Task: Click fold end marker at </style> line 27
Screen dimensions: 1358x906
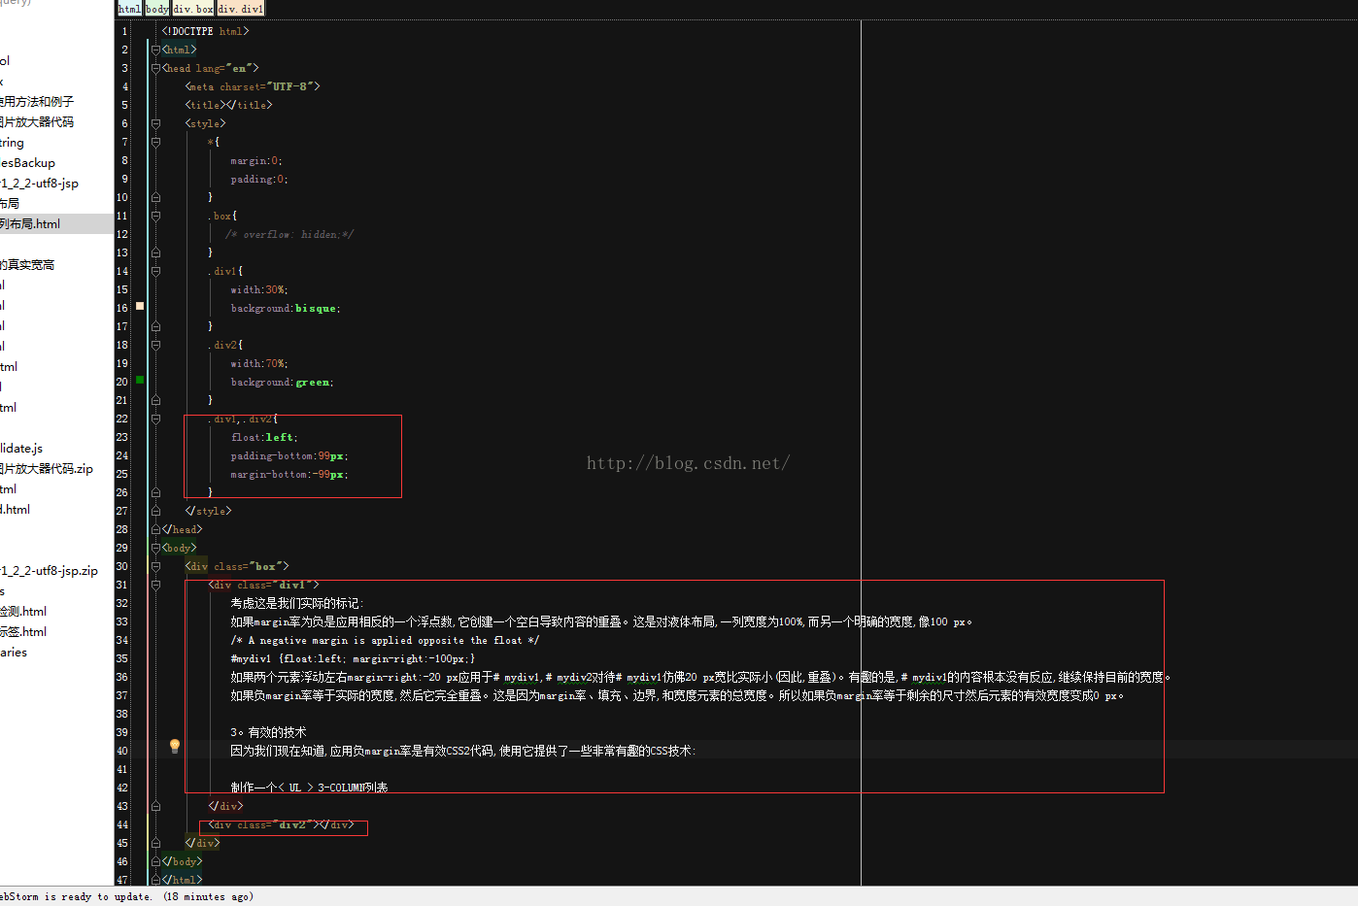Action: pos(155,511)
